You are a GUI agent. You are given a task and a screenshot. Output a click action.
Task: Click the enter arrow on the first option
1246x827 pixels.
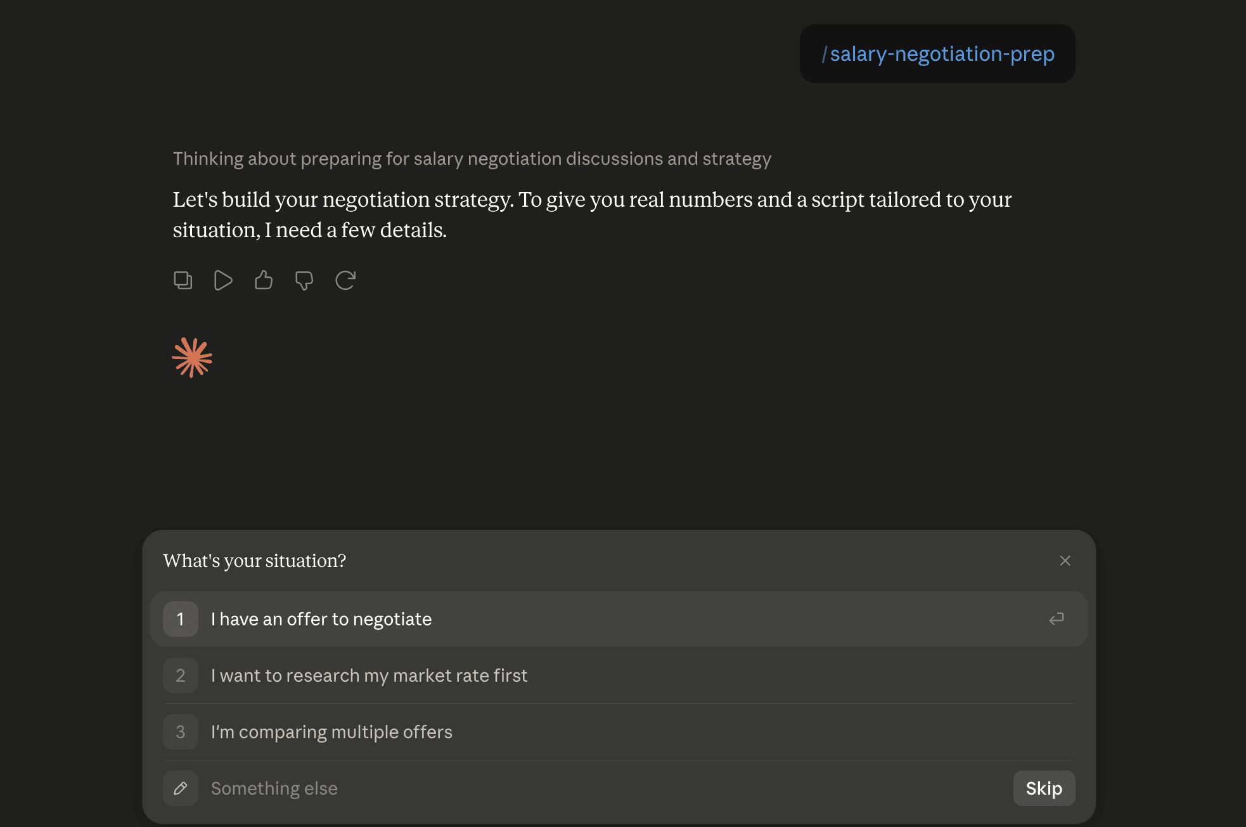tap(1057, 619)
